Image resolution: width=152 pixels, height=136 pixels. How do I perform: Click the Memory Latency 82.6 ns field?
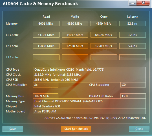pyautogui.click(x=133, y=24)
